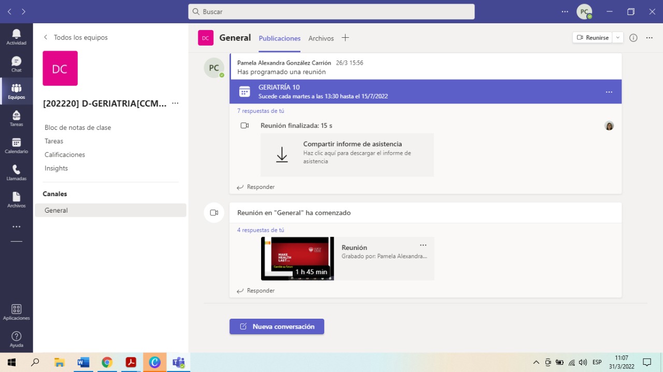663x372 pixels.
Task: Open the Actividad bell icon
Action: point(16,37)
